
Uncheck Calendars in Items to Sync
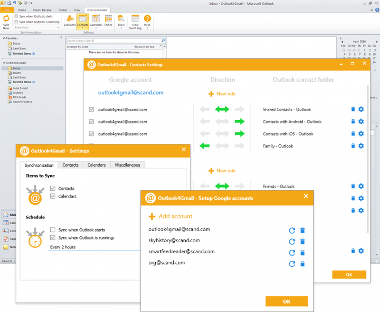click(x=53, y=196)
